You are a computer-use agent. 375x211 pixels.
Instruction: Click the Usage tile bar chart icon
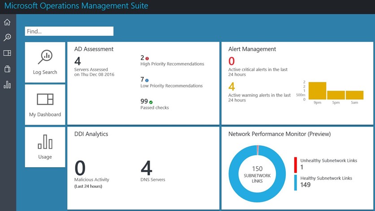pyautogui.click(x=45, y=142)
